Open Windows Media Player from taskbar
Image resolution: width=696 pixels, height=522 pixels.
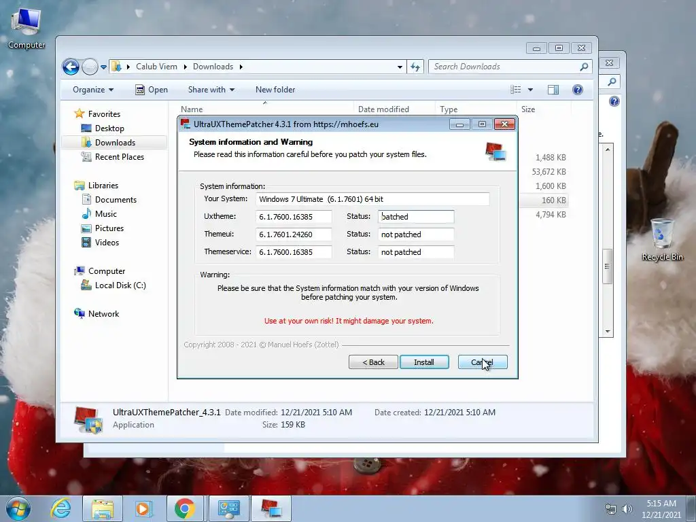143,508
